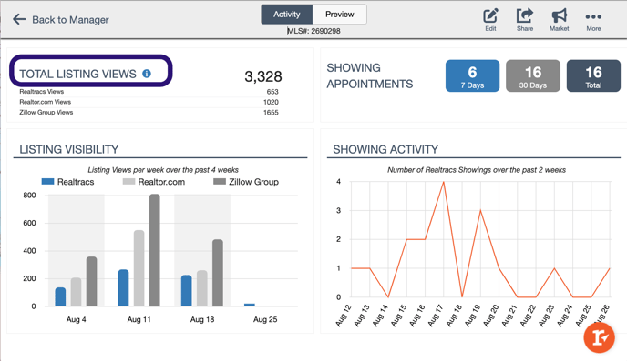Click the Aug 11 Zillow Group bar
Screen dimensions: 627x361
[x=155, y=250]
